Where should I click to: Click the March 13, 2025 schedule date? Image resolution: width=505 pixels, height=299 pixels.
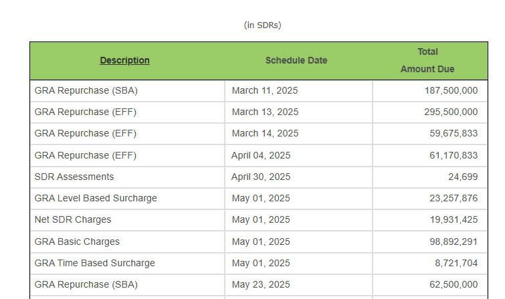click(265, 112)
